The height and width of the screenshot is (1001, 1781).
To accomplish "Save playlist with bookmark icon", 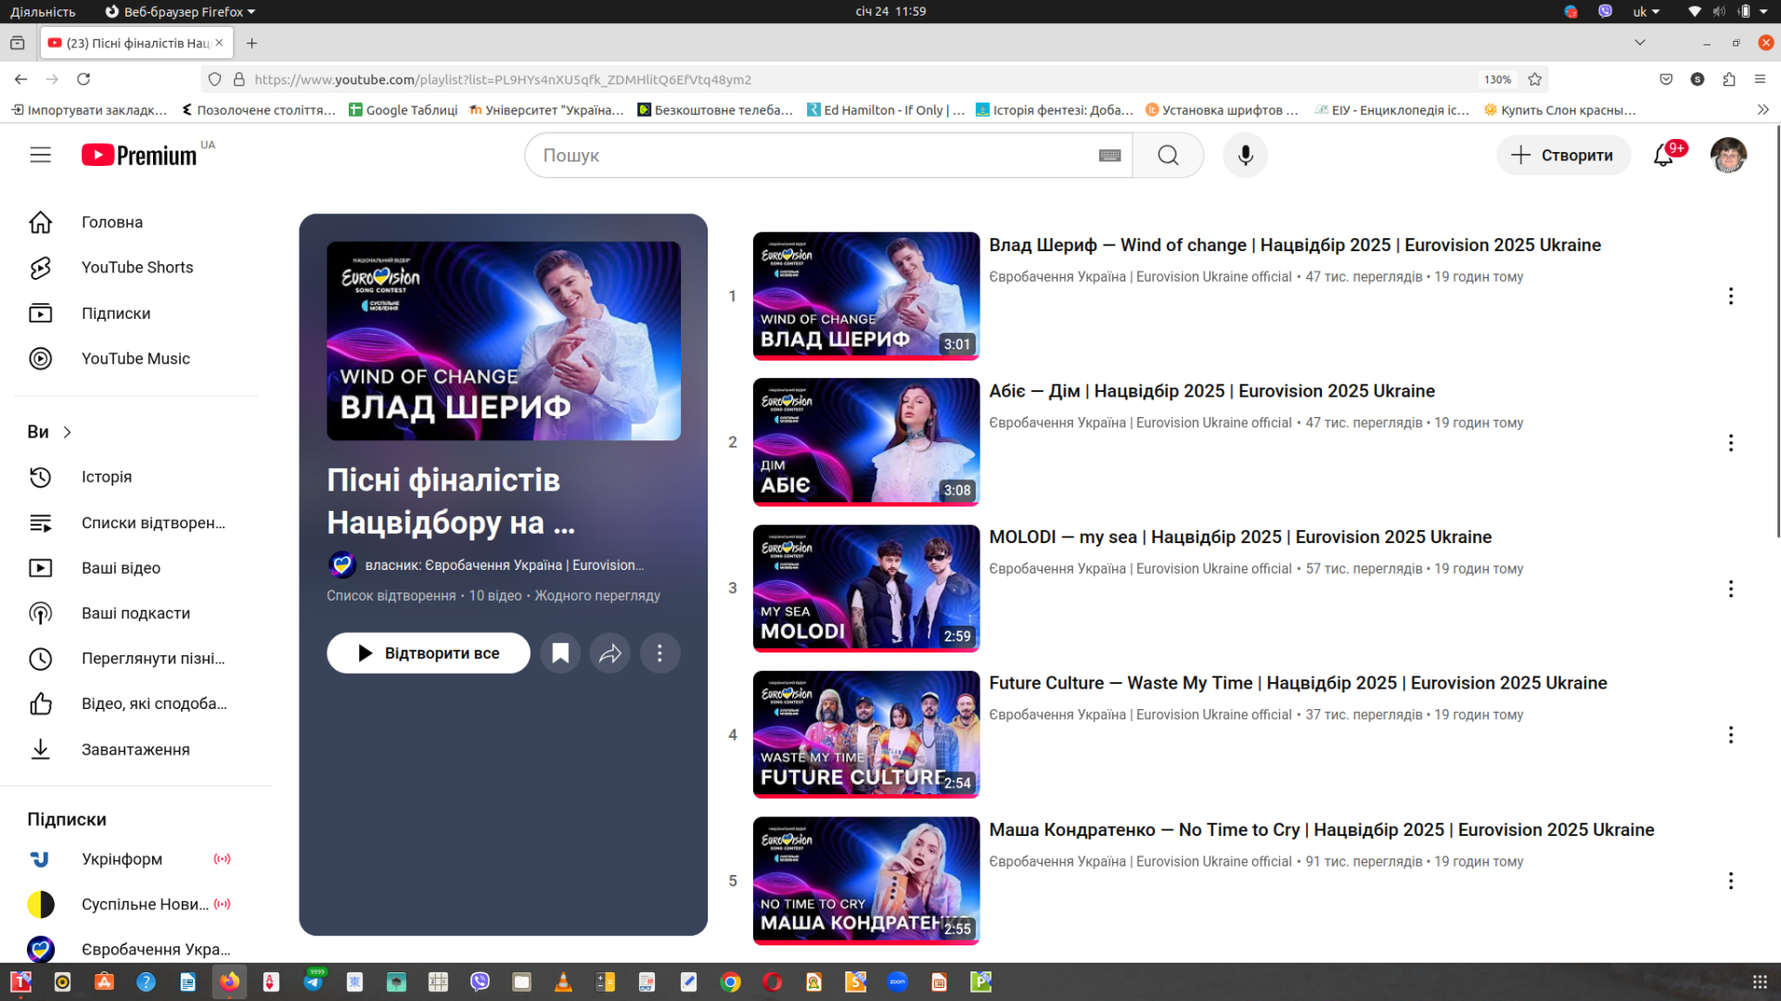I will (560, 653).
